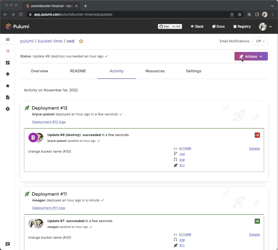The image size is (278, 250).
Task: Open the feedback chat icon at the bottom of the sidebar
Action: (x=8, y=244)
